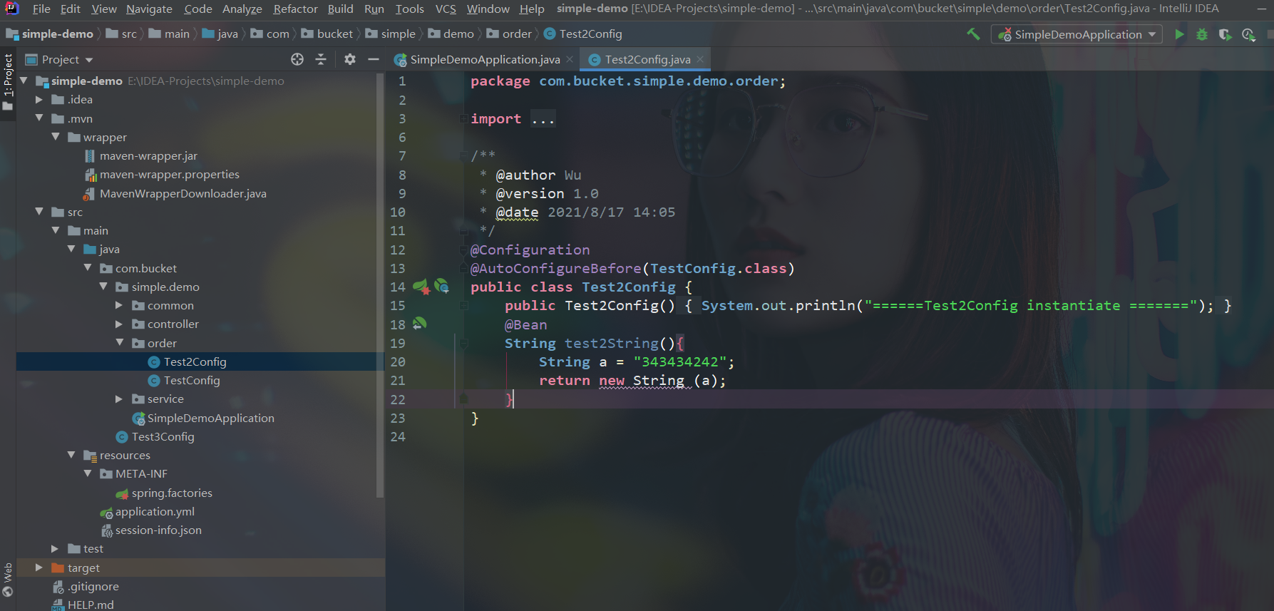Open the profiler run icon
The height and width of the screenshot is (611, 1274).
tap(1248, 34)
